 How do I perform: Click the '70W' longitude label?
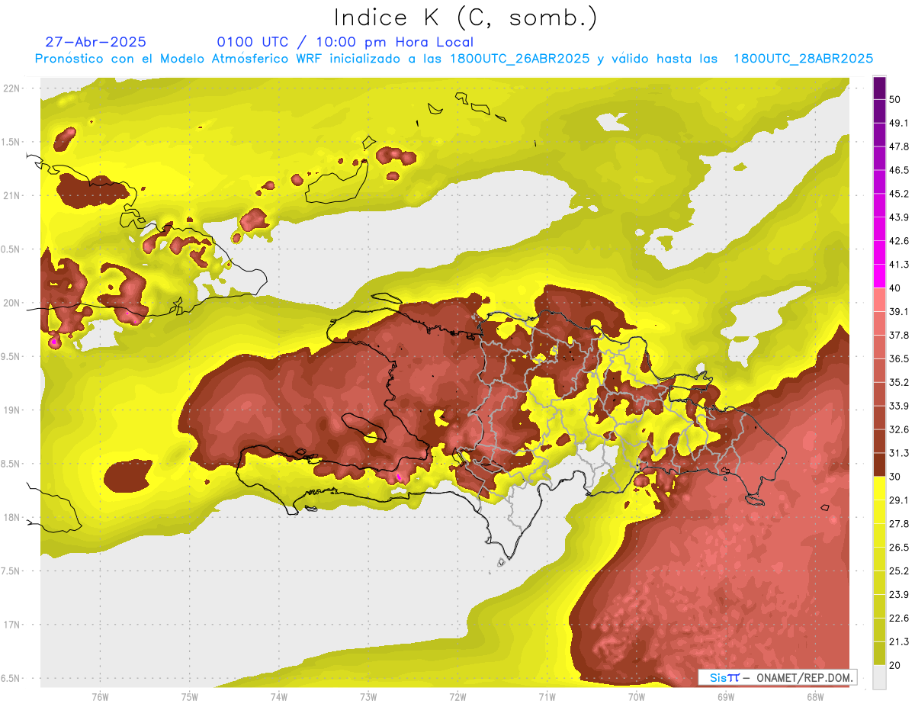tap(636, 696)
